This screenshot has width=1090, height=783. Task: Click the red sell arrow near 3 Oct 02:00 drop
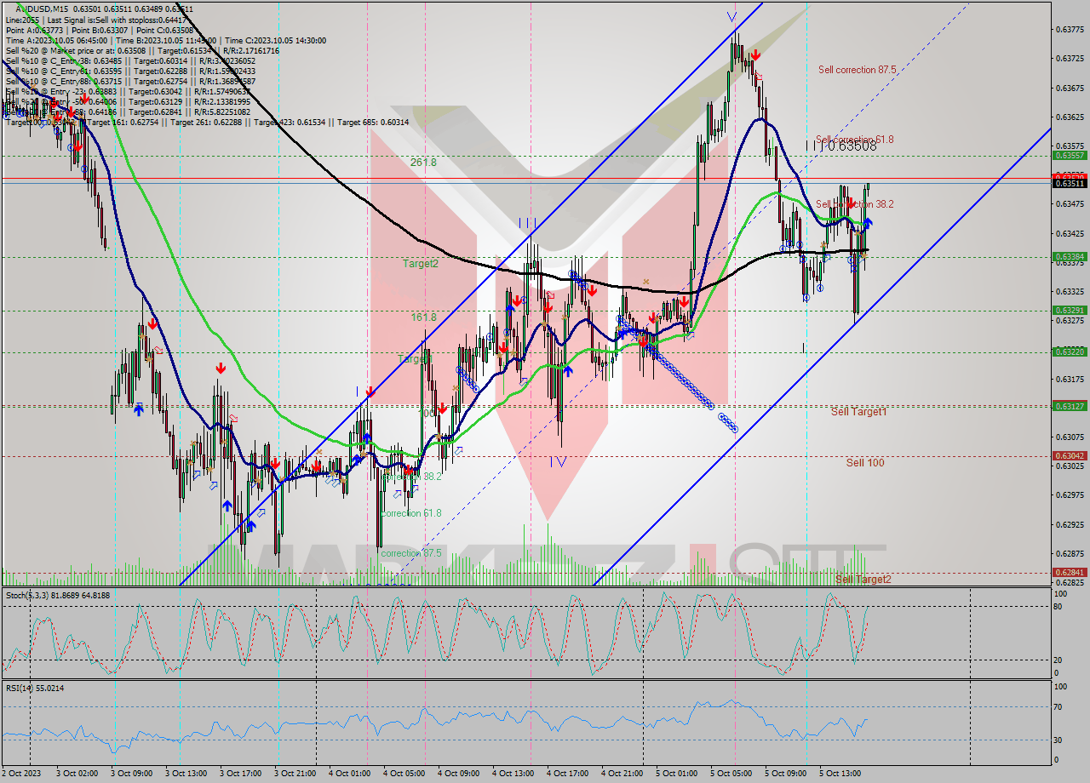pyautogui.click(x=77, y=146)
